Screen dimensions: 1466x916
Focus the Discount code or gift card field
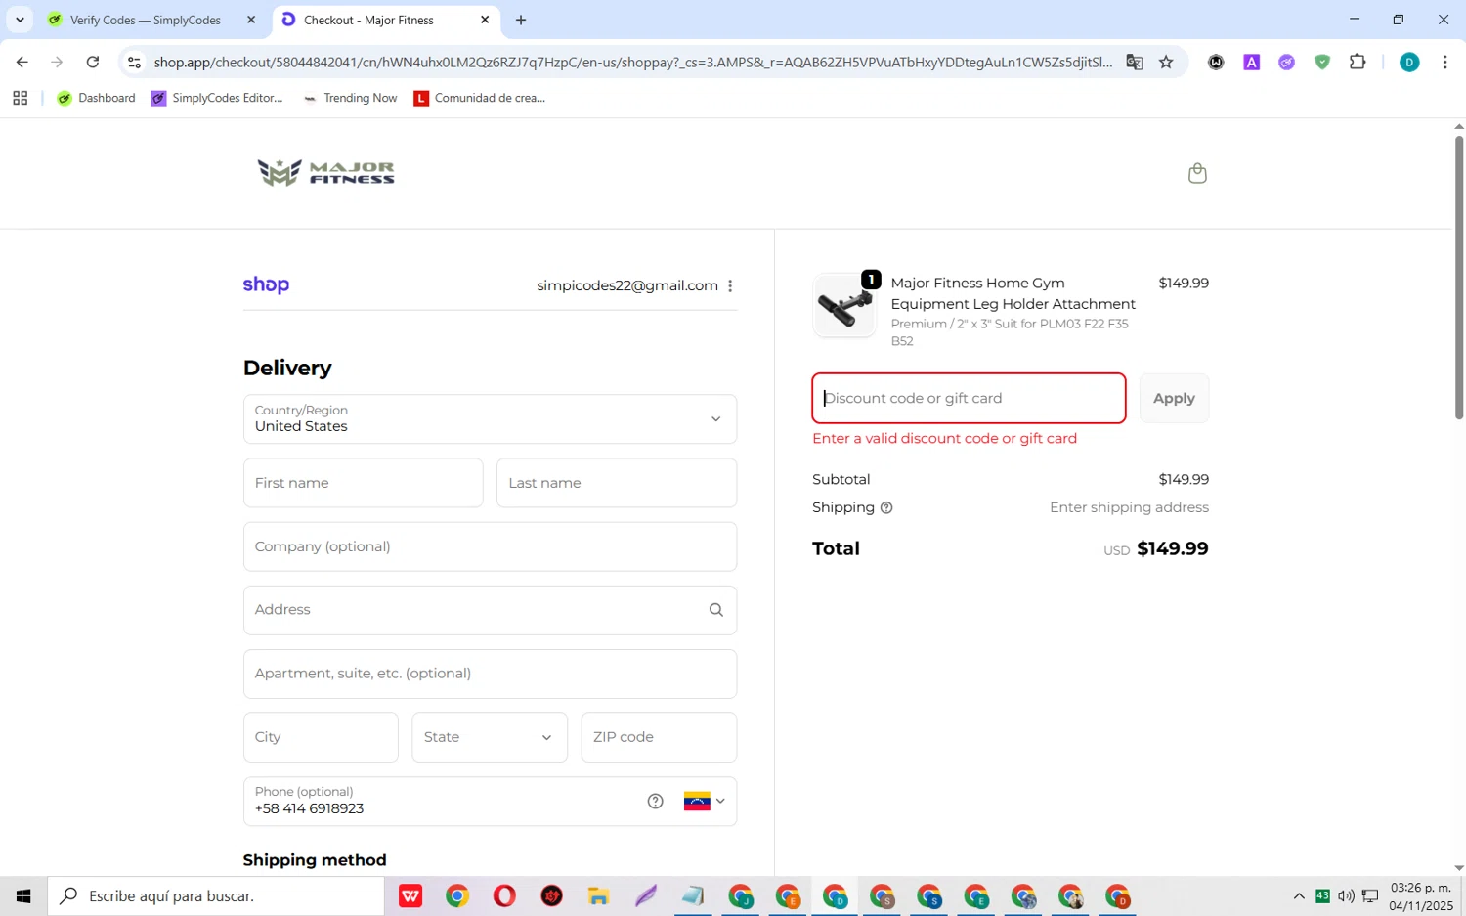point(969,398)
